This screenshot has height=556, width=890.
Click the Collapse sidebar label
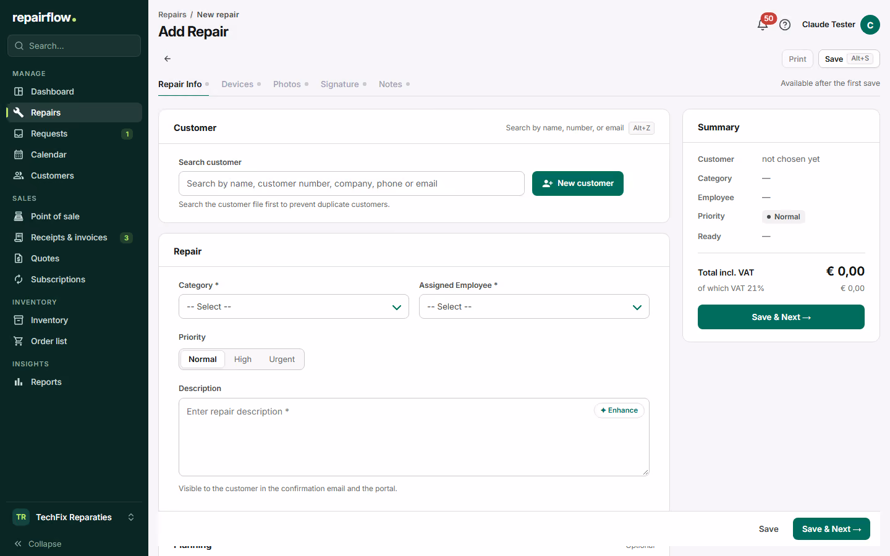(x=45, y=544)
